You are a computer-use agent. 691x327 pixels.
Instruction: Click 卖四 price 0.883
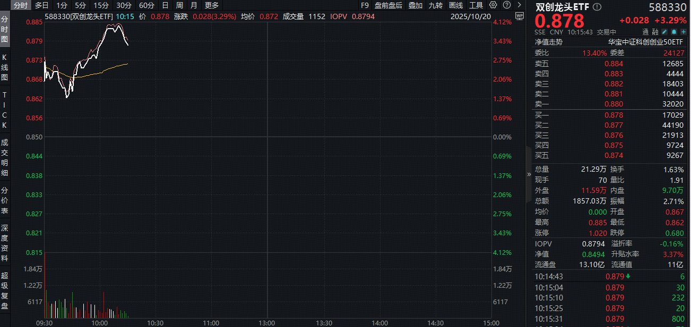coord(614,74)
